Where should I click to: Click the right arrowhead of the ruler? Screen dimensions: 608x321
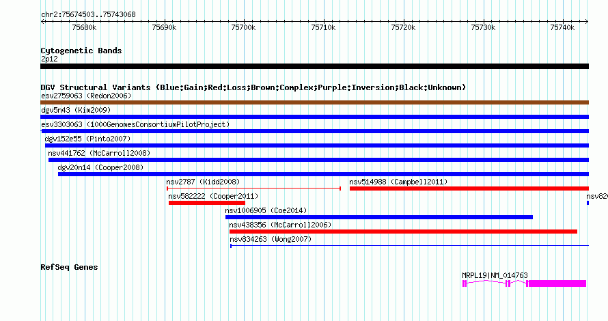(587, 22)
